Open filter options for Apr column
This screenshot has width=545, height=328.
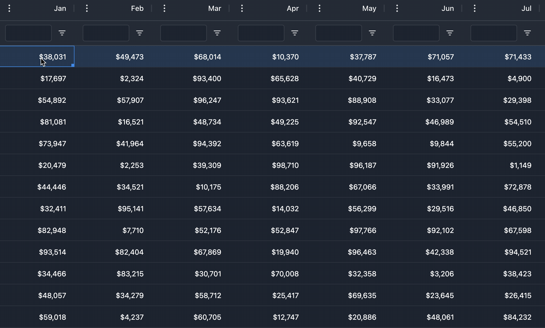[x=295, y=33]
